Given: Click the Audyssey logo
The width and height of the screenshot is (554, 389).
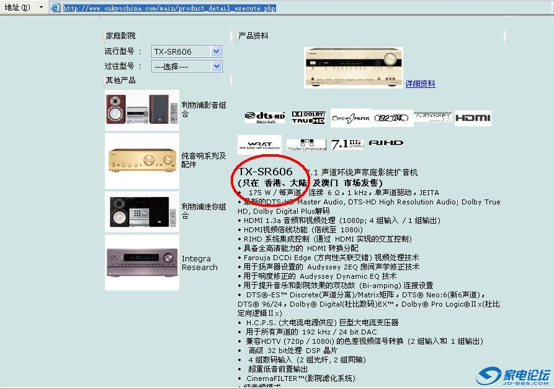Looking at the screenshot, I should [433, 117].
